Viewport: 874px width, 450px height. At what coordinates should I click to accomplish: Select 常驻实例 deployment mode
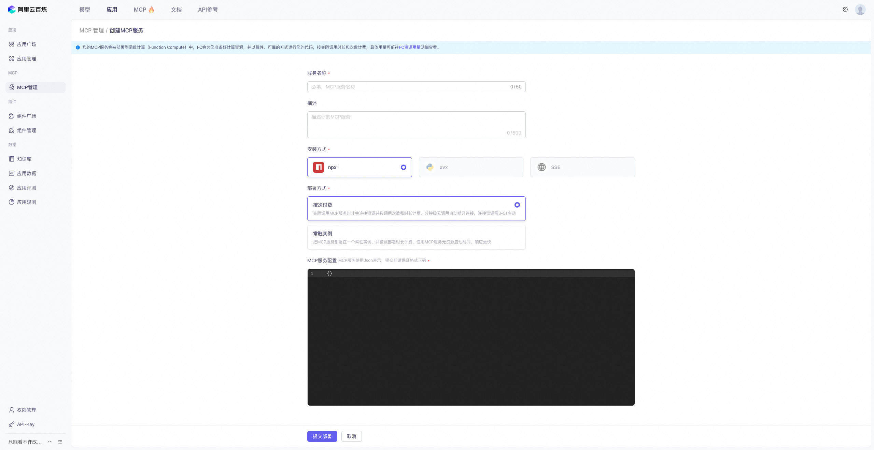click(416, 237)
